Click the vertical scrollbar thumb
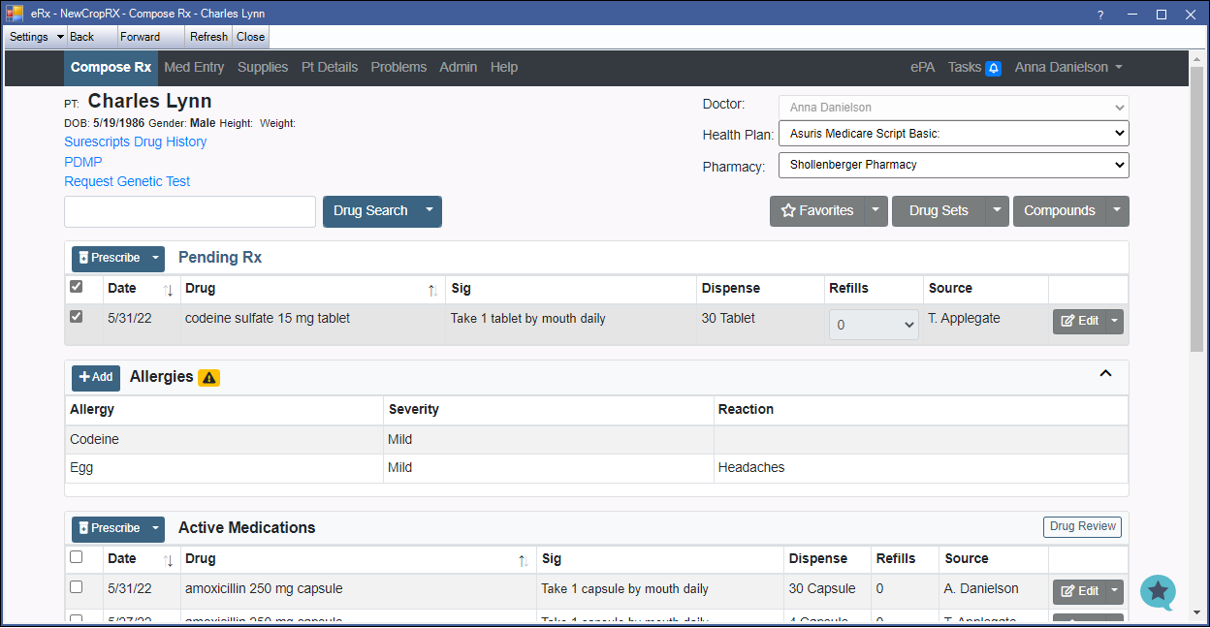Screen dimensions: 1210x628 point(1196,213)
